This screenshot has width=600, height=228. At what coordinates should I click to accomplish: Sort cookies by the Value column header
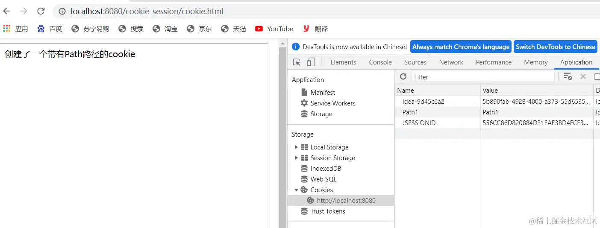537,90
